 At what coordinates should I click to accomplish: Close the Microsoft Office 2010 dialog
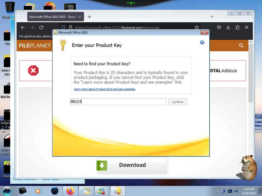click(204, 32)
